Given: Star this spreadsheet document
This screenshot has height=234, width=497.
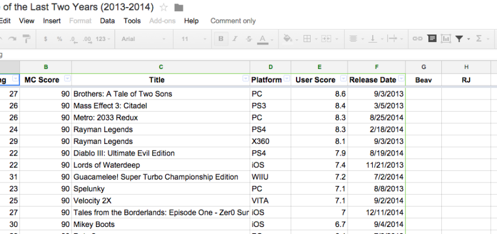Looking at the screenshot, I should click(x=164, y=7).
